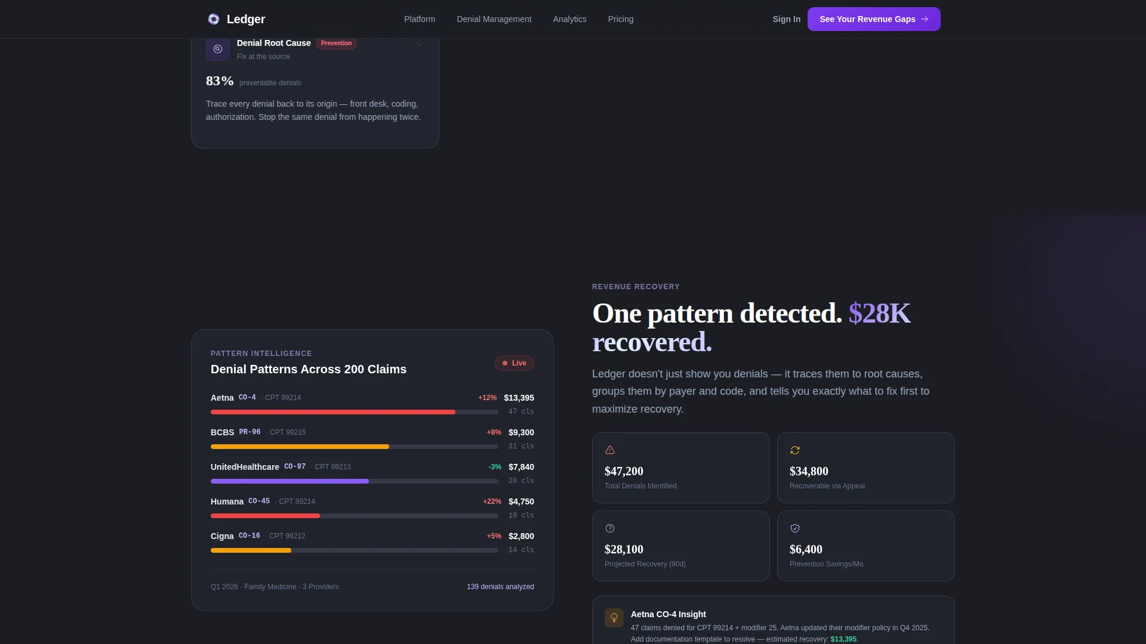Select the Cigna payer name
Image resolution: width=1146 pixels, height=644 pixels.
point(222,536)
